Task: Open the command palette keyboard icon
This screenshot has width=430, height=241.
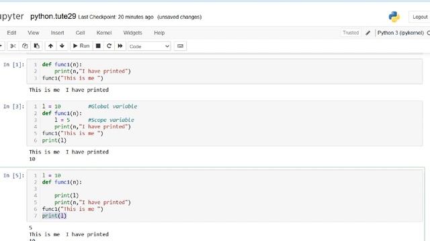Action: (180, 46)
